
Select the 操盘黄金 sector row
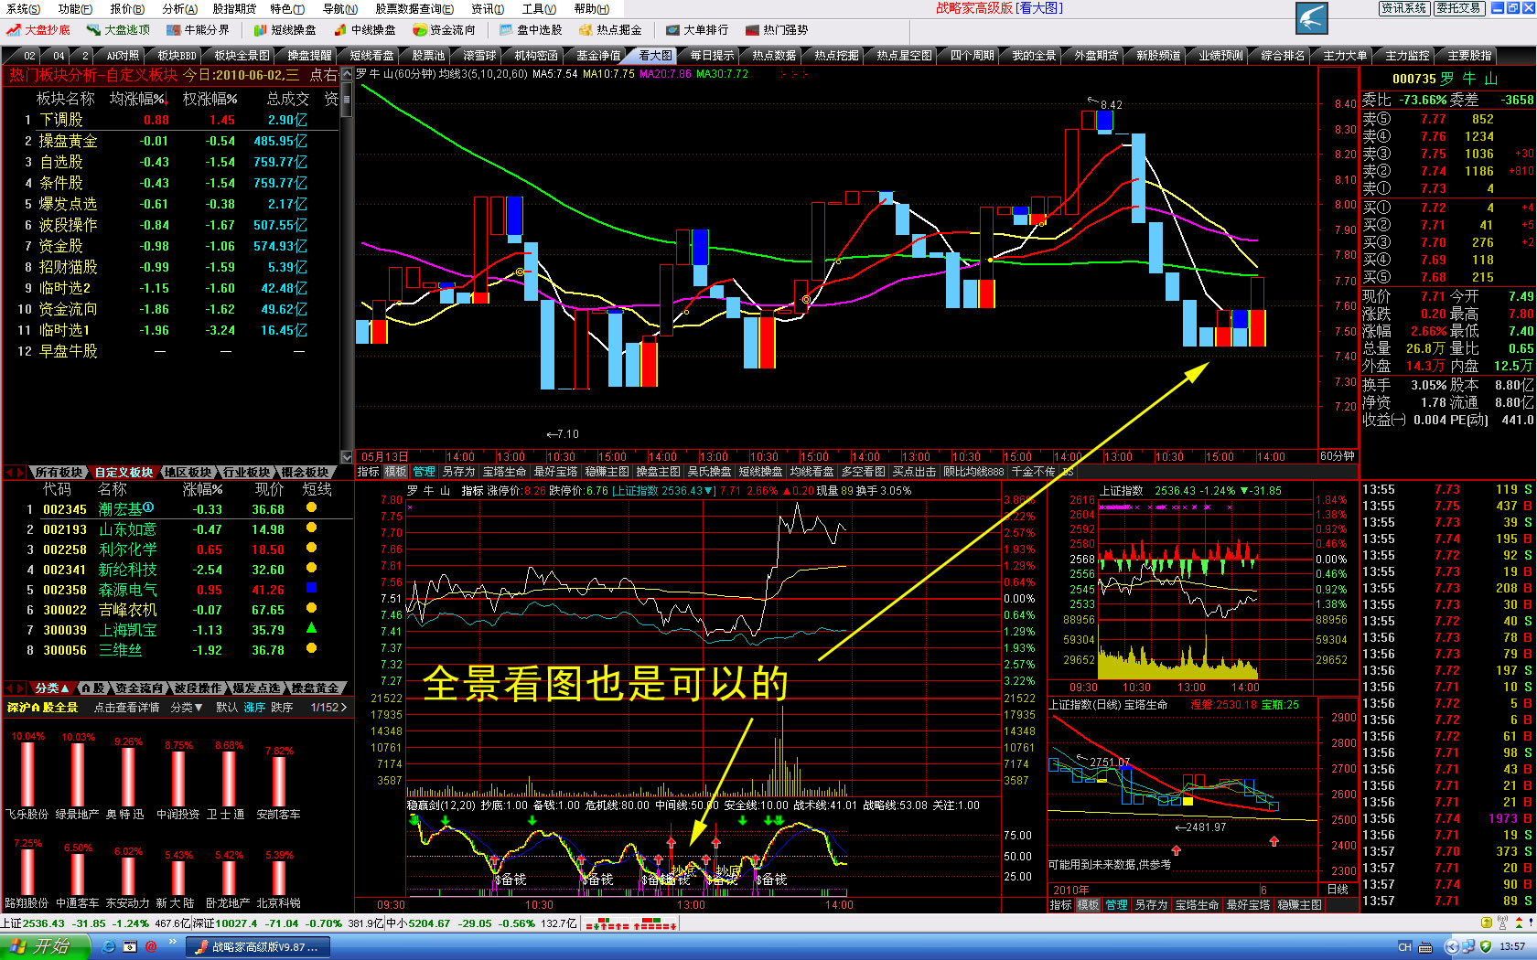(171, 141)
